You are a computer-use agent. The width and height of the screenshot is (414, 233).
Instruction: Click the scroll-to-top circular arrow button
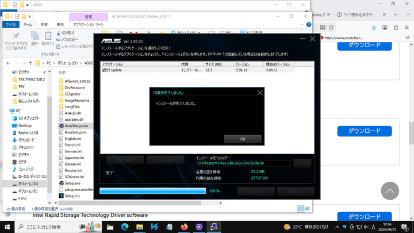point(390,192)
